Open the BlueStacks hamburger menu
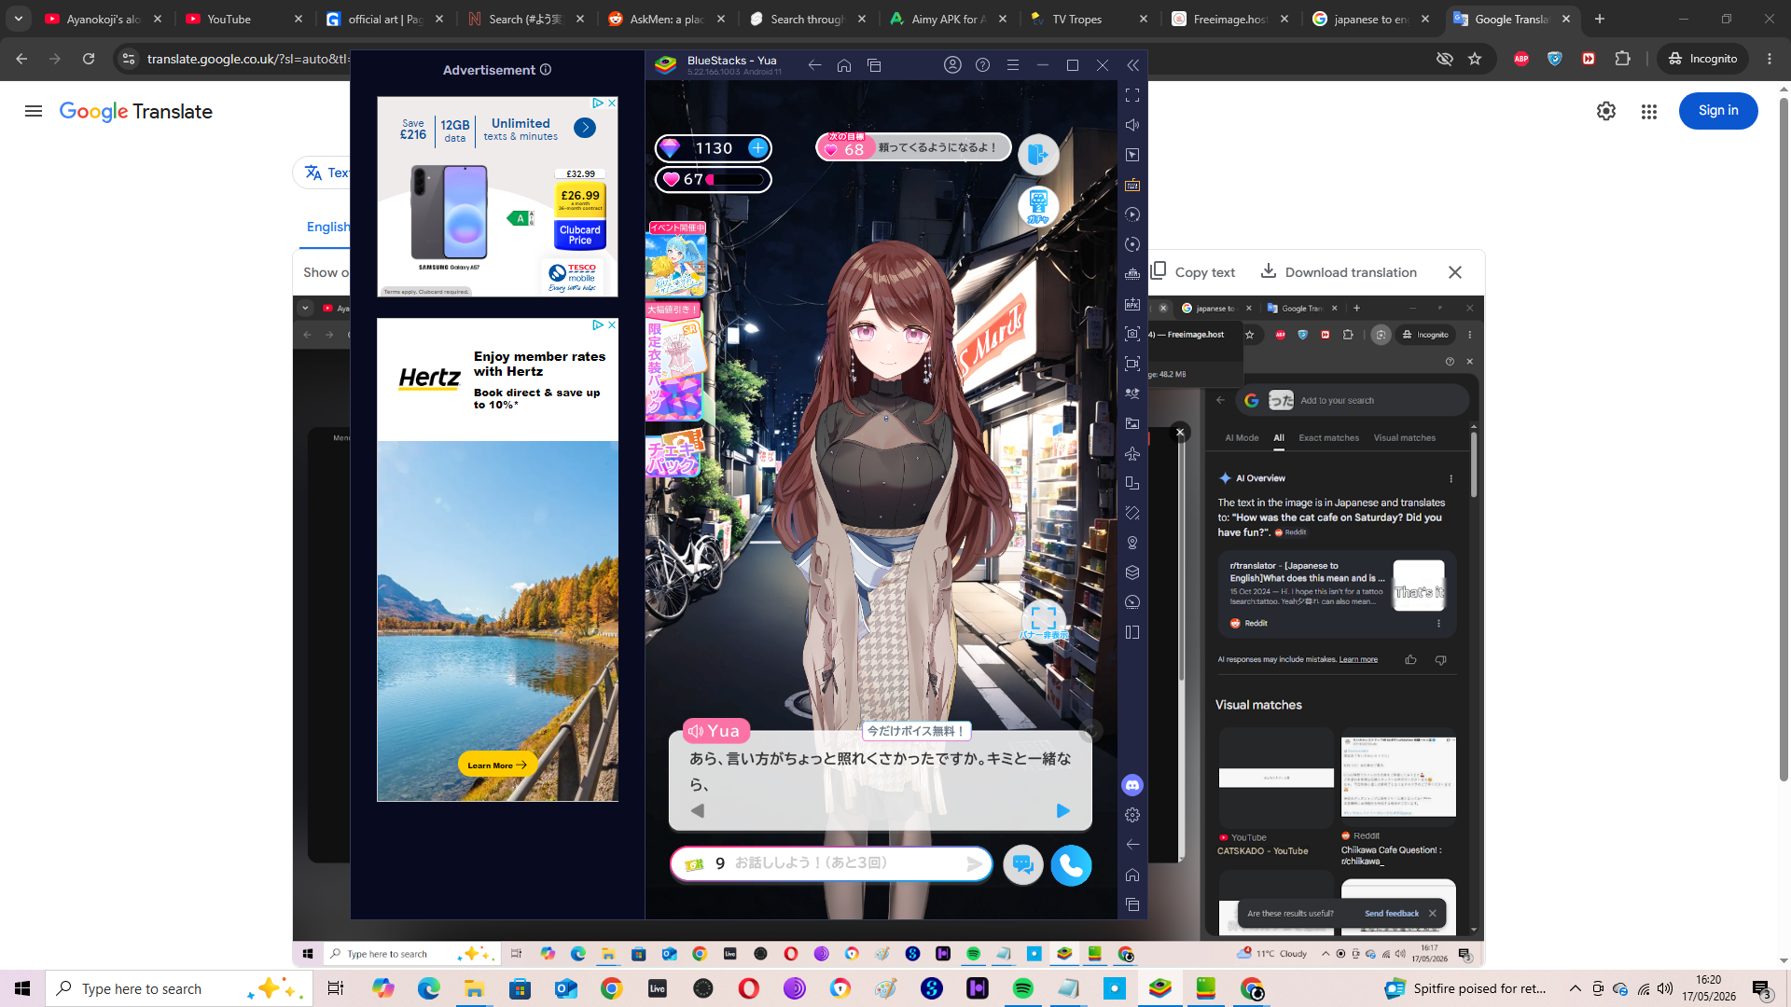The width and height of the screenshot is (1791, 1007). pyautogui.click(x=1013, y=65)
